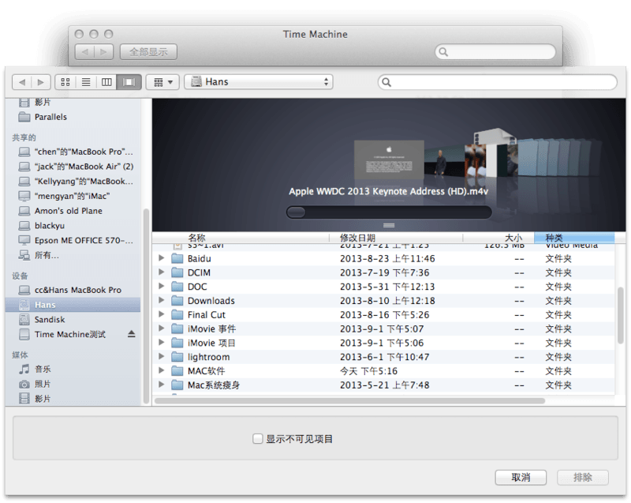
Task: Select Sandisk device in sidebar
Action: (x=48, y=320)
